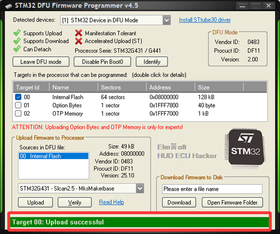Open the Install STtube30 driver link
Viewport: 280px width, 234px height.
point(205,20)
